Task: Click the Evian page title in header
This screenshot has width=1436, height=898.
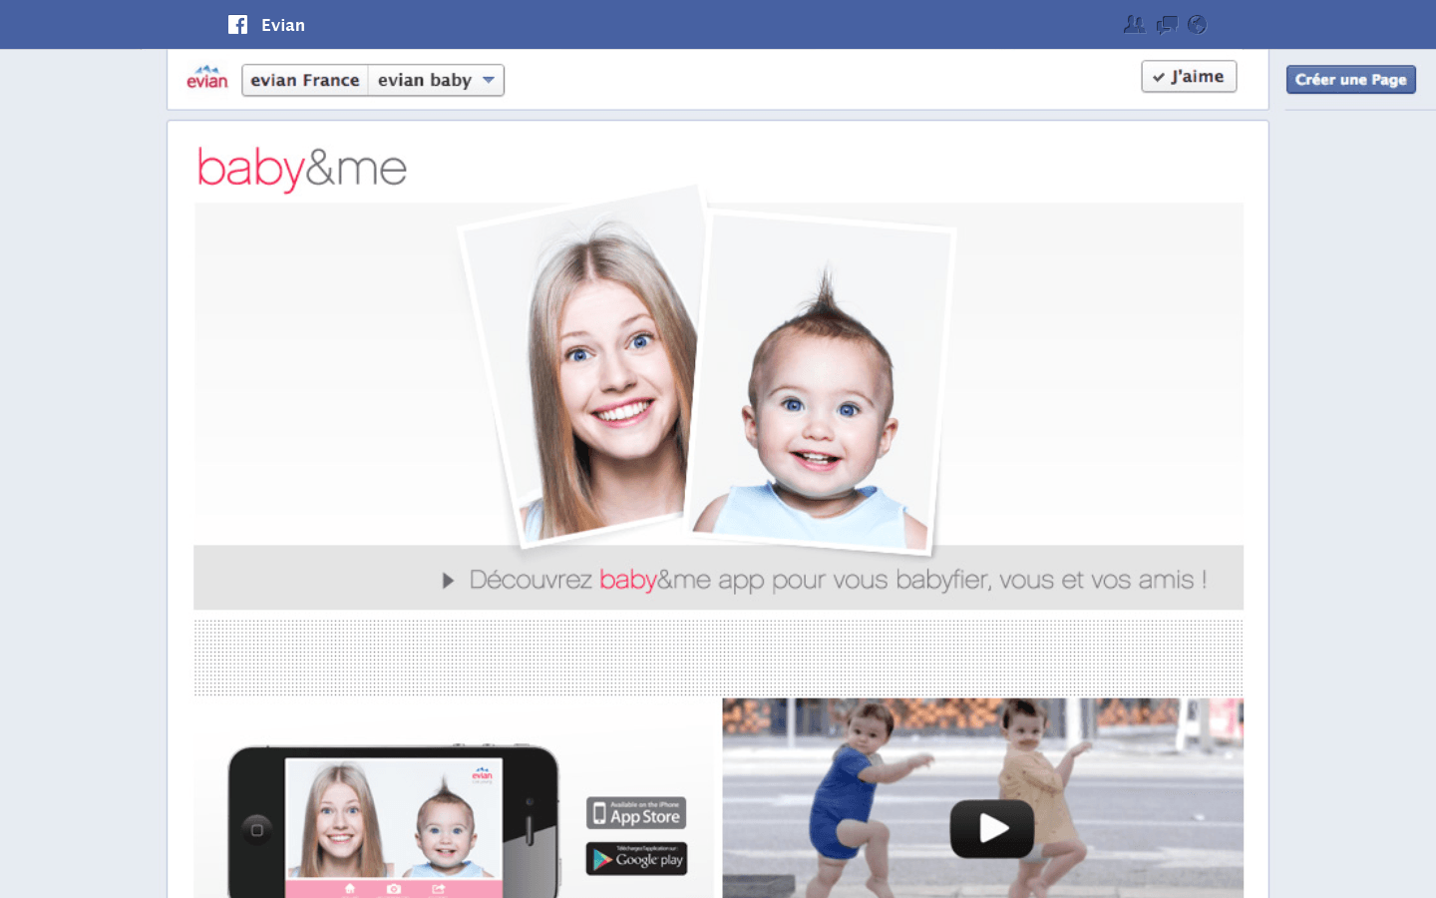Action: [x=283, y=25]
